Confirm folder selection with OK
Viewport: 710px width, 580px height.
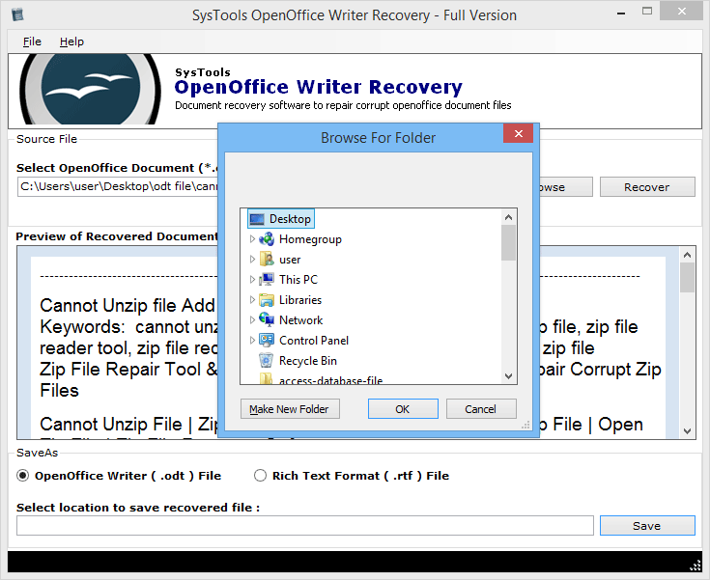403,409
